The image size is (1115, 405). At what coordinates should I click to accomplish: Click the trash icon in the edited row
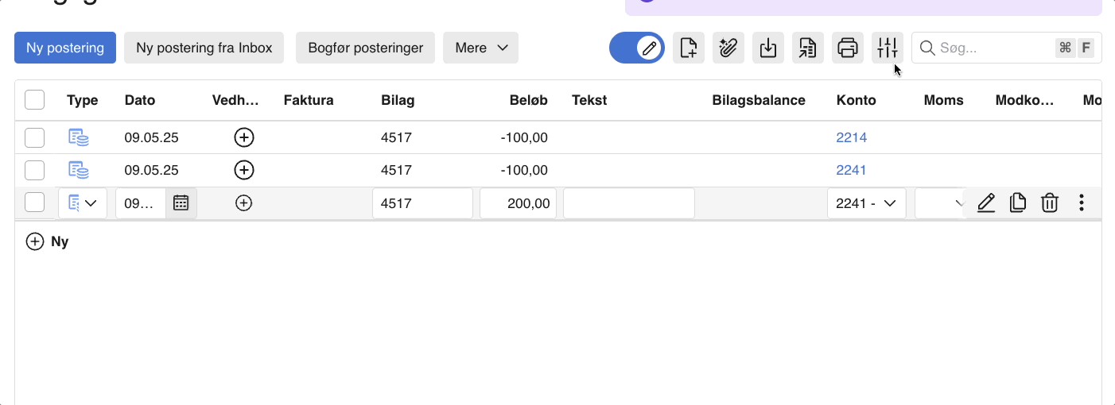click(x=1050, y=203)
